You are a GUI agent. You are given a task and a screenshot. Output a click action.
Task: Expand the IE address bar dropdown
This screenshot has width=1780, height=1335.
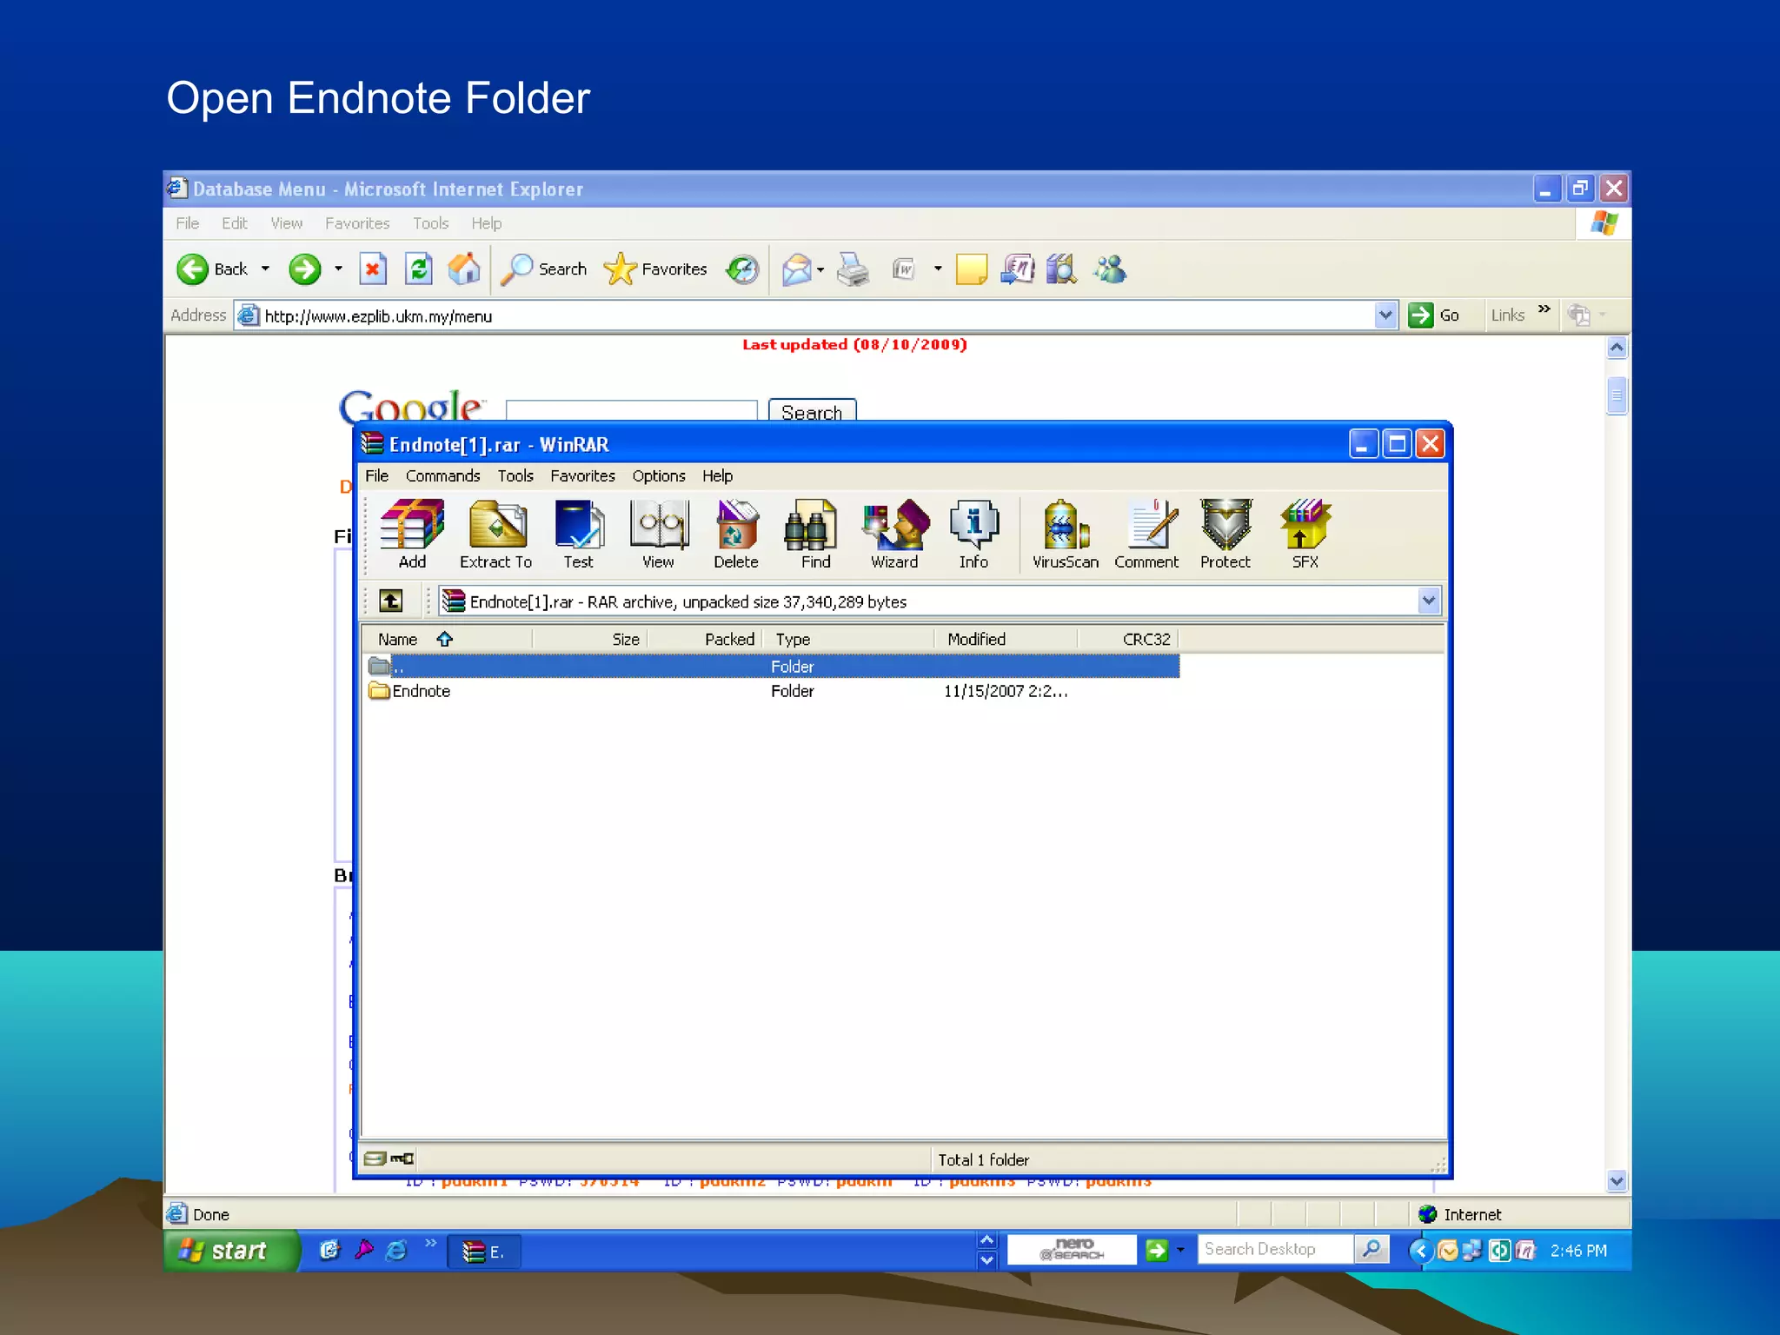1385,315
